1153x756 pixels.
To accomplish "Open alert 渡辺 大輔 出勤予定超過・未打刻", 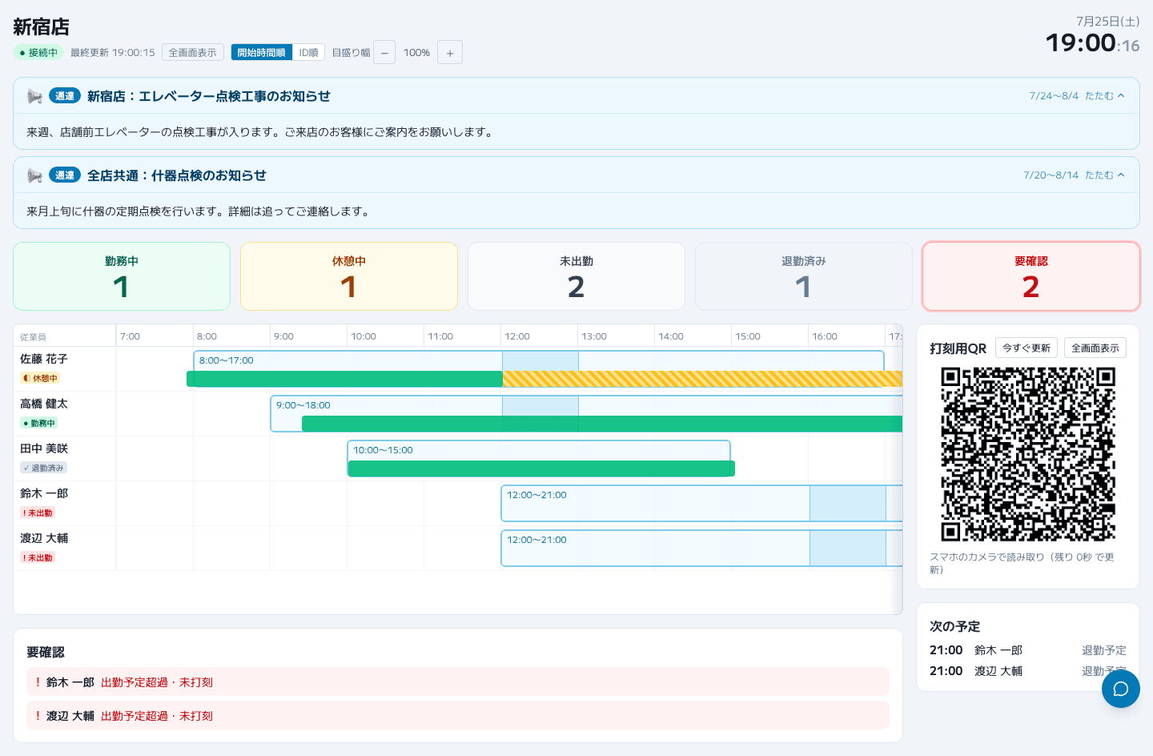I will (458, 716).
